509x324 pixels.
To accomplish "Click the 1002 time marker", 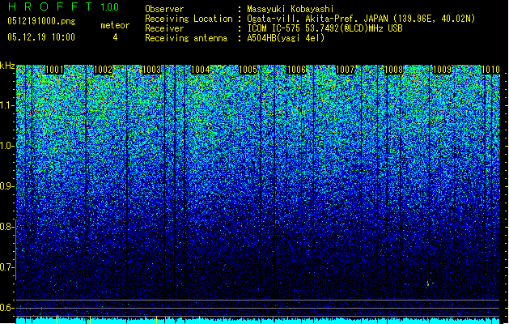I will pos(103,70).
